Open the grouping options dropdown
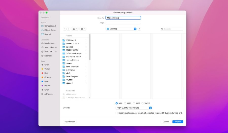 pyautogui.click(x=83, y=29)
